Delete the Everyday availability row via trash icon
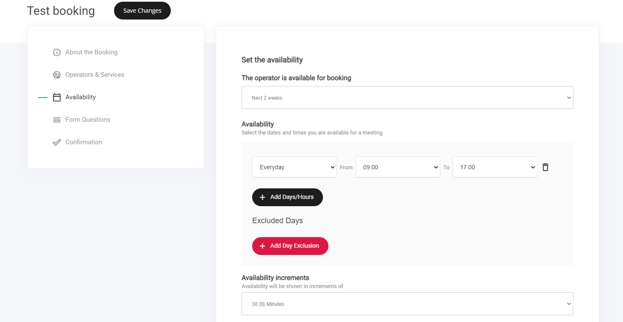623x322 pixels. pyautogui.click(x=545, y=167)
